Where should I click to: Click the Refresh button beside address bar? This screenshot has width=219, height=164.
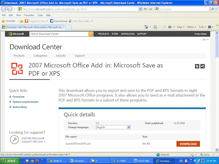pyautogui.click(x=145, y=9)
